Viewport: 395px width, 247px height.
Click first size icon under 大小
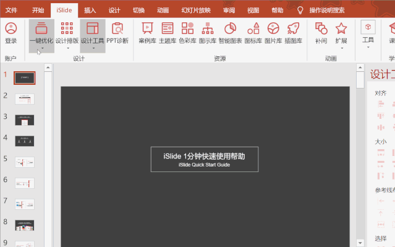[x=381, y=152]
